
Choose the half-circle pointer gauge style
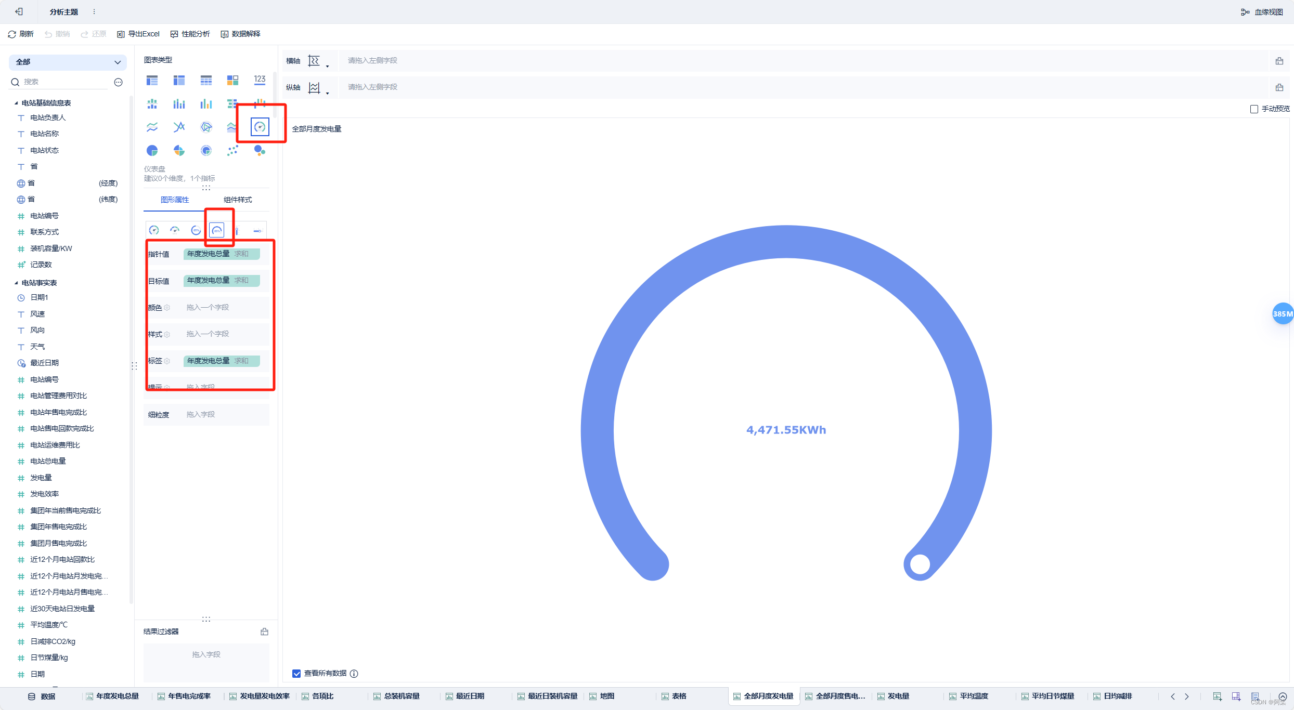click(x=175, y=230)
